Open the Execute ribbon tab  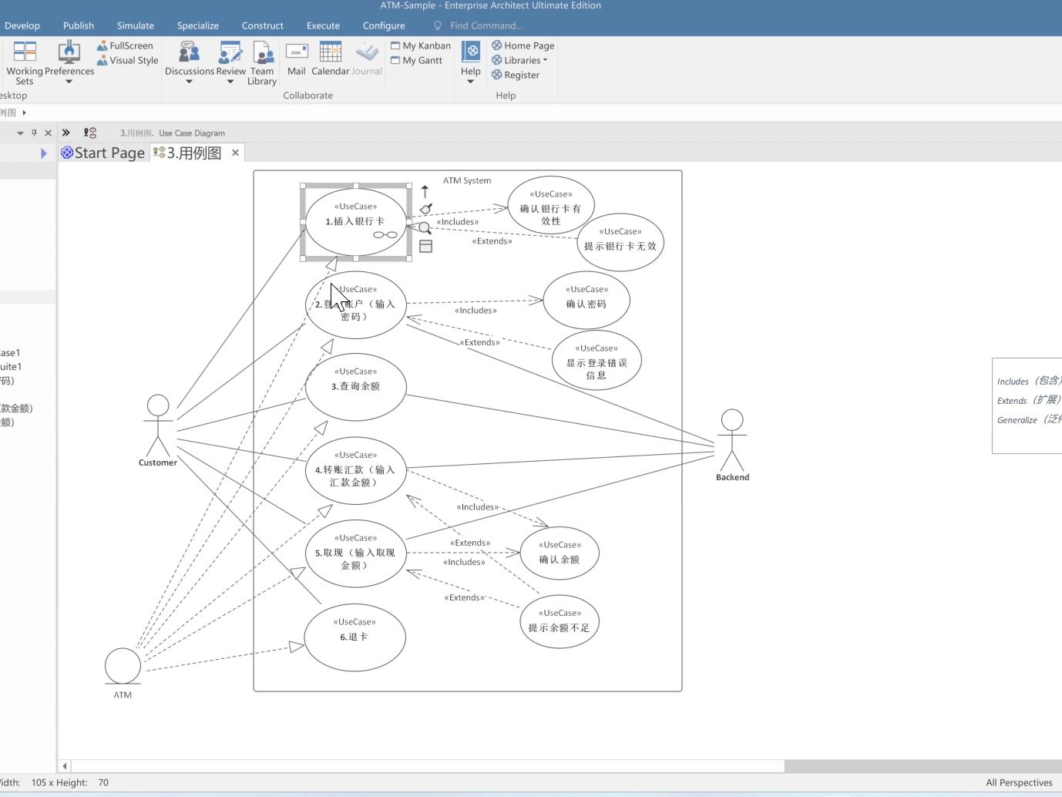pos(323,25)
